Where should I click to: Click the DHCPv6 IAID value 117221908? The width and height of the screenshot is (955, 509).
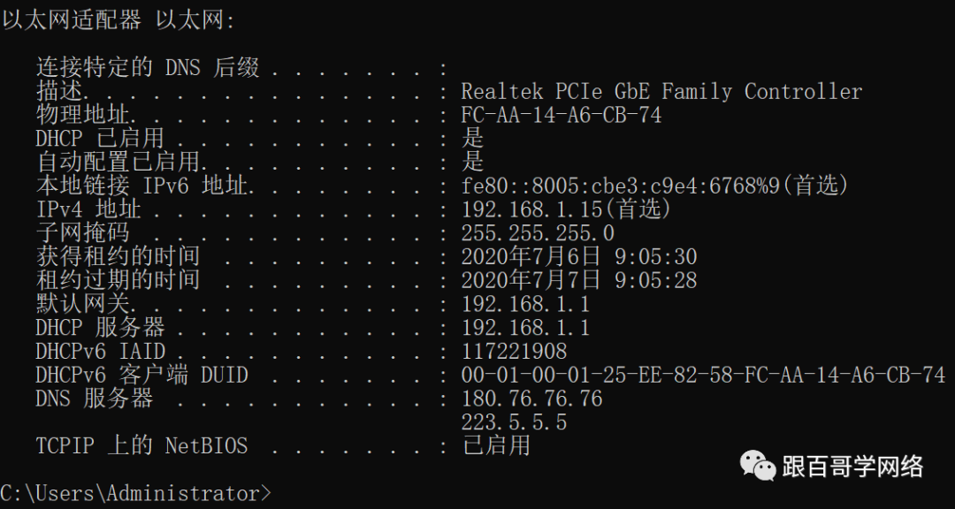[514, 352]
